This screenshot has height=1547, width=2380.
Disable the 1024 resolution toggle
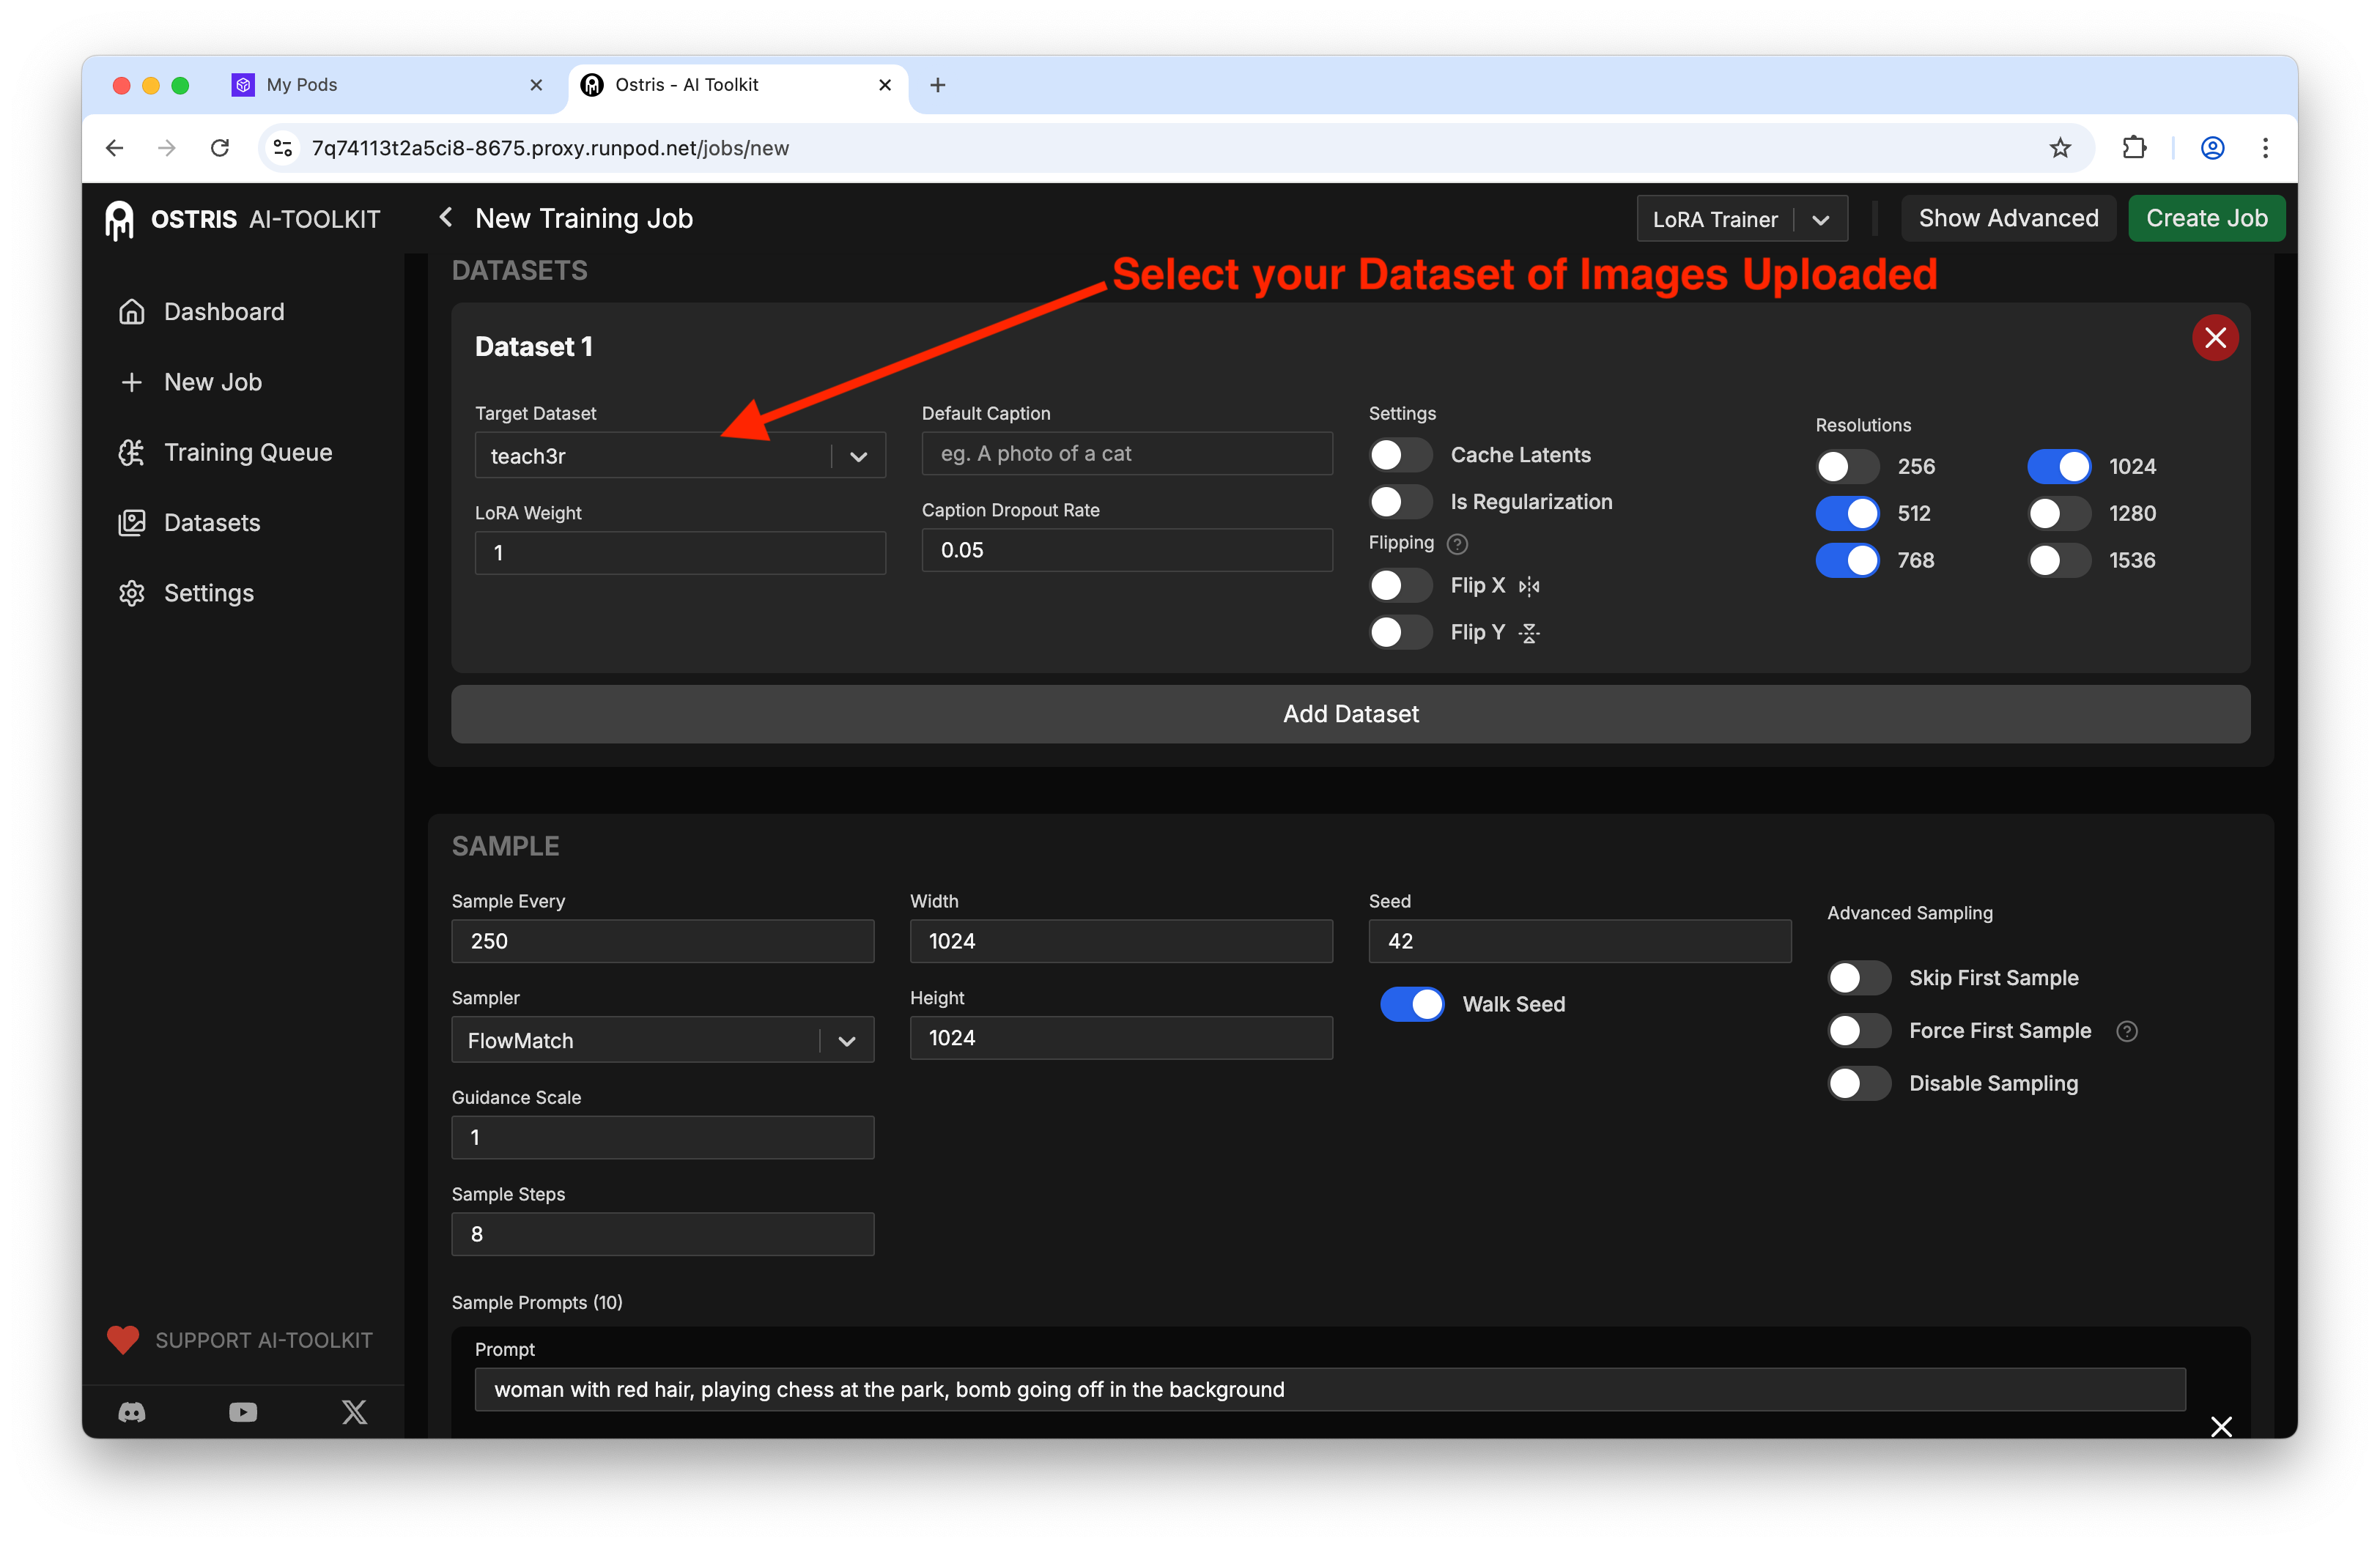pyautogui.click(x=2059, y=467)
